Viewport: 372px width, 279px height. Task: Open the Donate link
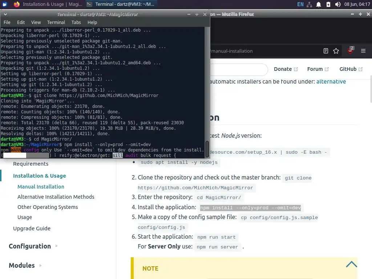pos(286,69)
